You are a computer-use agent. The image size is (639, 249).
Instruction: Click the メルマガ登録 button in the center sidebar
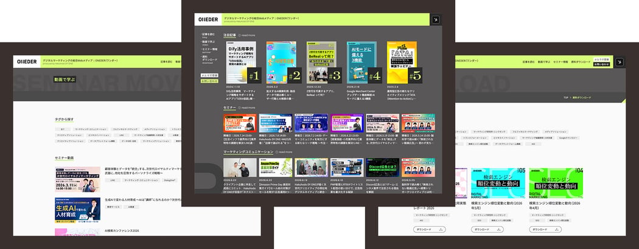point(209,75)
